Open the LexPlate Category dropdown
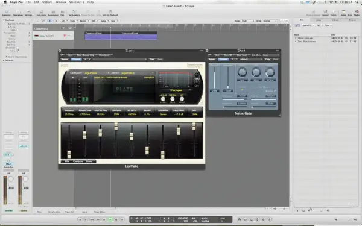The height and width of the screenshot is (226, 362). coord(97,73)
